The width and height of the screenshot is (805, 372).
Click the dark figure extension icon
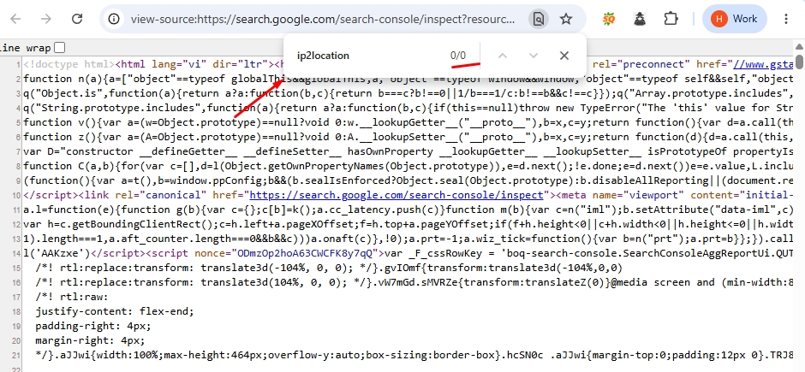640,19
